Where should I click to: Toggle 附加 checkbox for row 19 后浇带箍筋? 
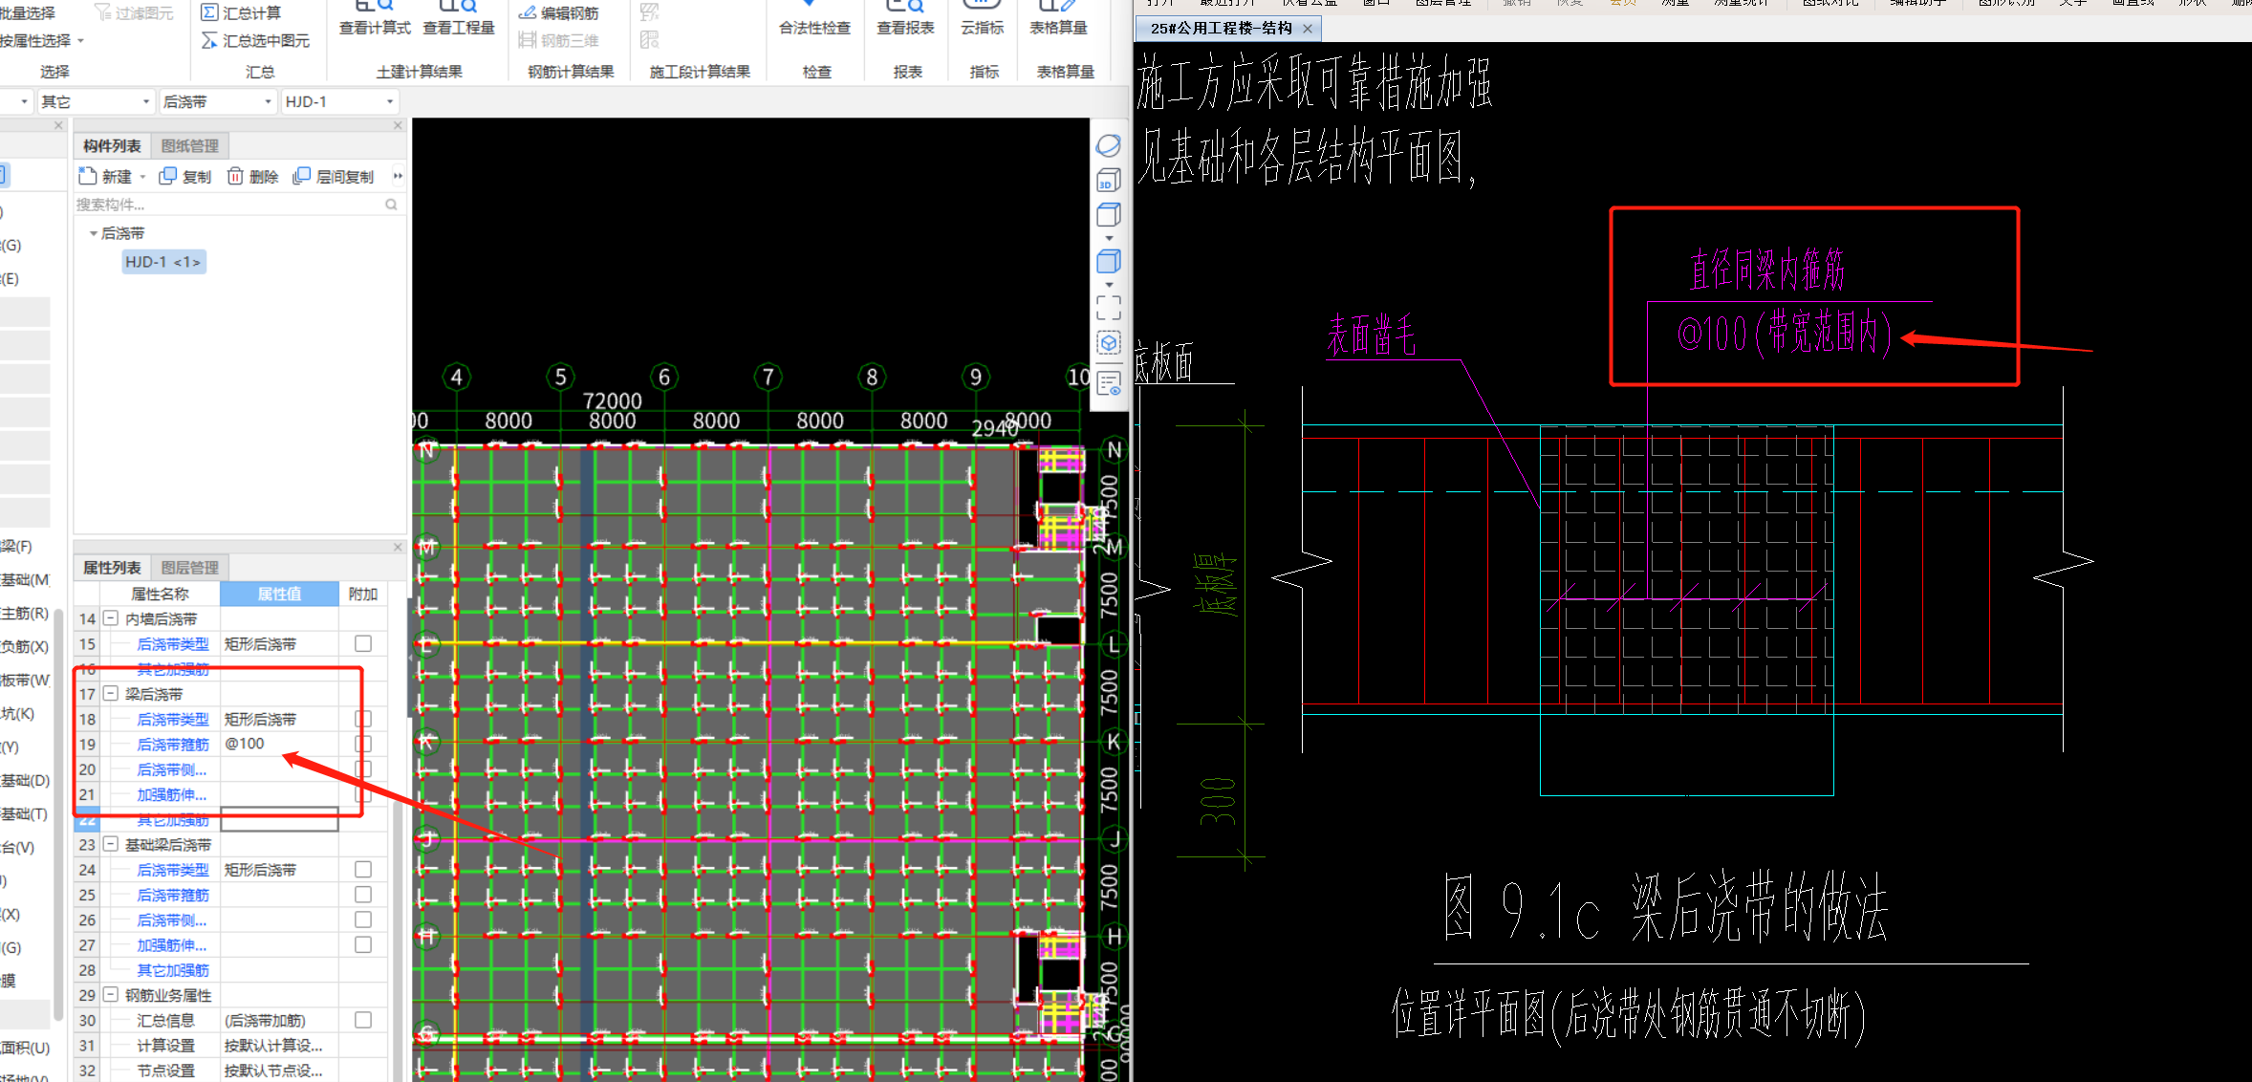click(x=363, y=744)
